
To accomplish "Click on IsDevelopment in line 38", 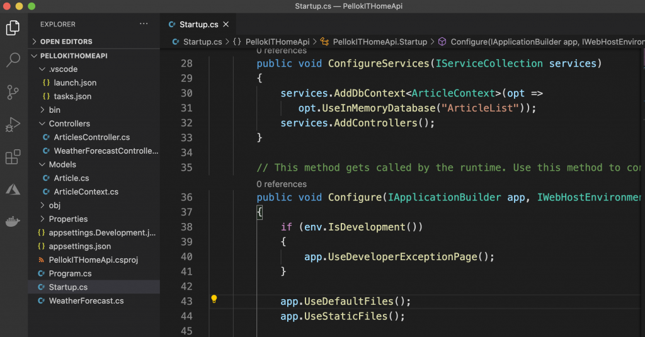I will pos(367,227).
